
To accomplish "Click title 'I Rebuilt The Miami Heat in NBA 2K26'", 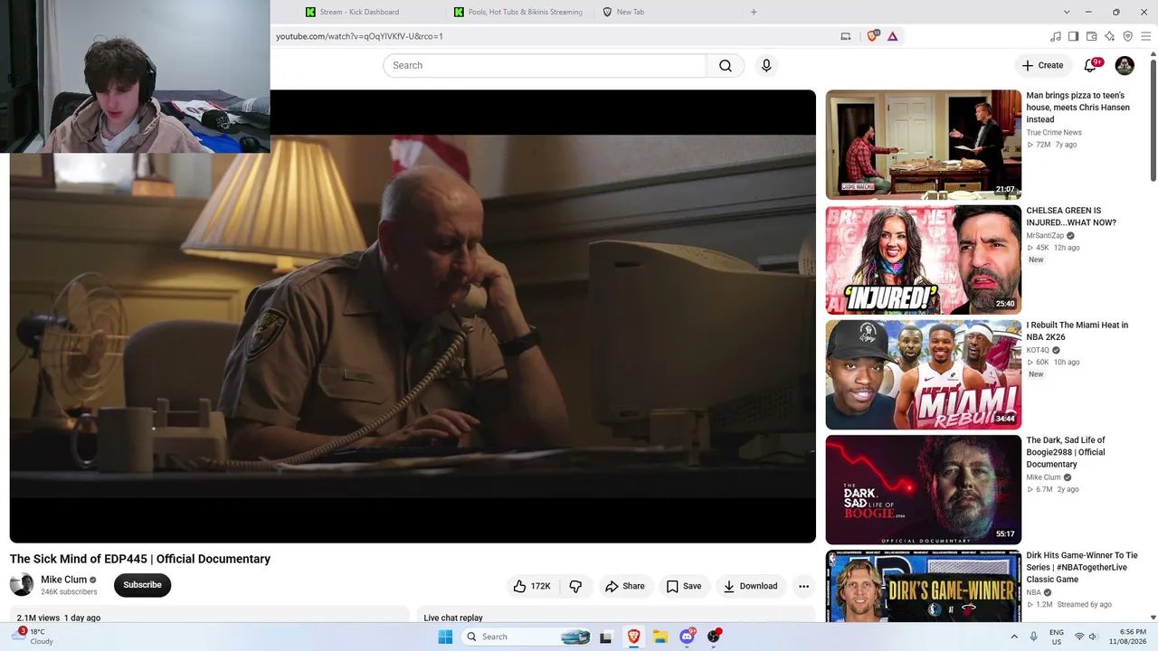I will pyautogui.click(x=1077, y=331).
